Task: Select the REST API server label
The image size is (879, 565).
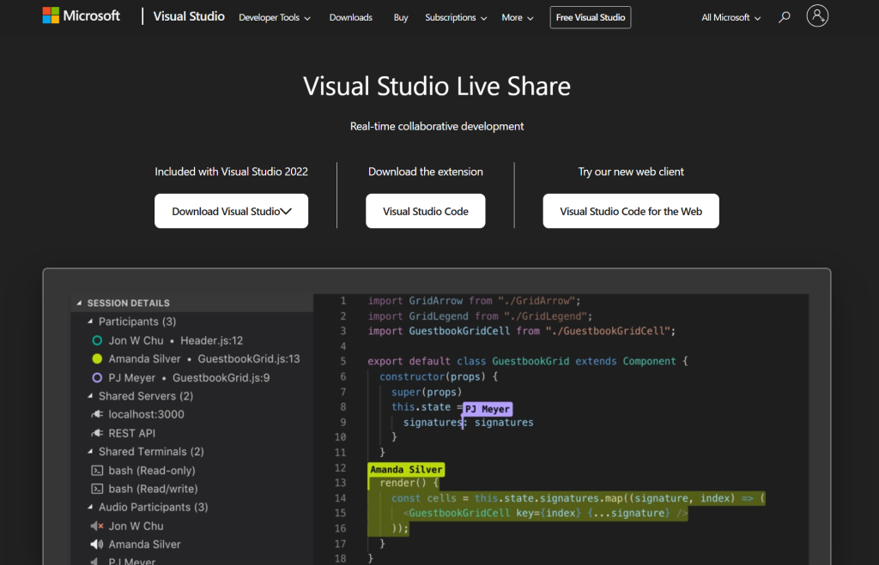Action: click(x=131, y=434)
